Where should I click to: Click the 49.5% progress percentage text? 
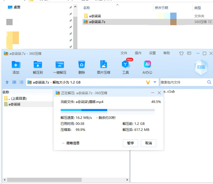(156, 102)
